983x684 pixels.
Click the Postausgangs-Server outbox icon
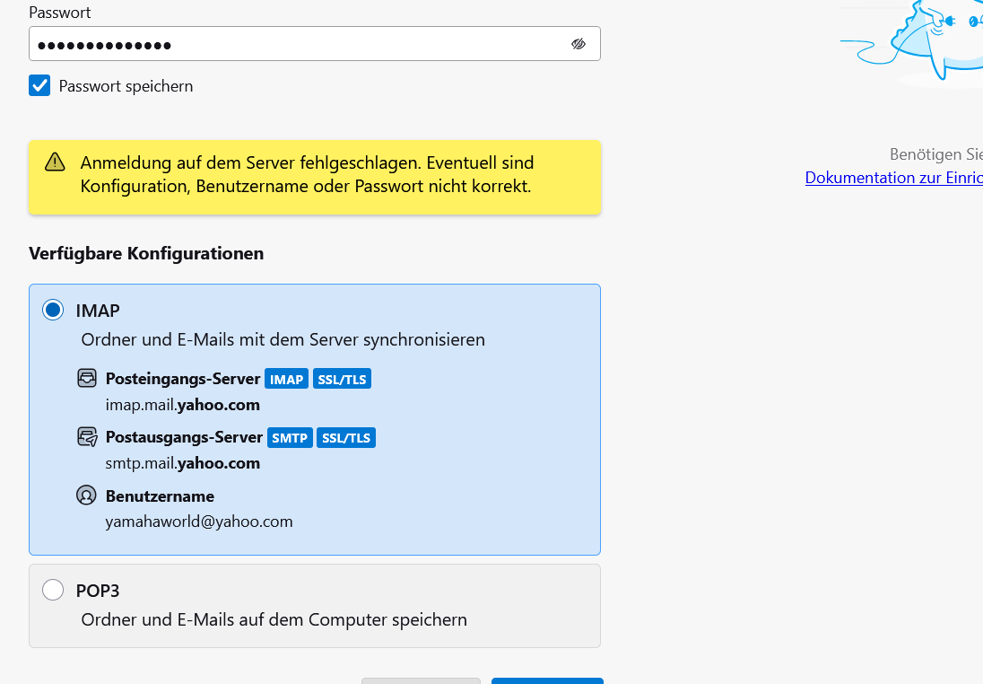87,438
